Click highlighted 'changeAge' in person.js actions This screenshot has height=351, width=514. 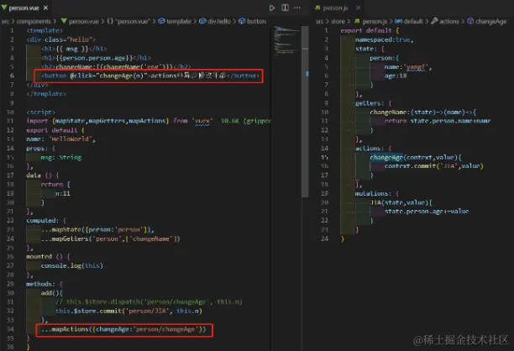pyautogui.click(x=386, y=157)
